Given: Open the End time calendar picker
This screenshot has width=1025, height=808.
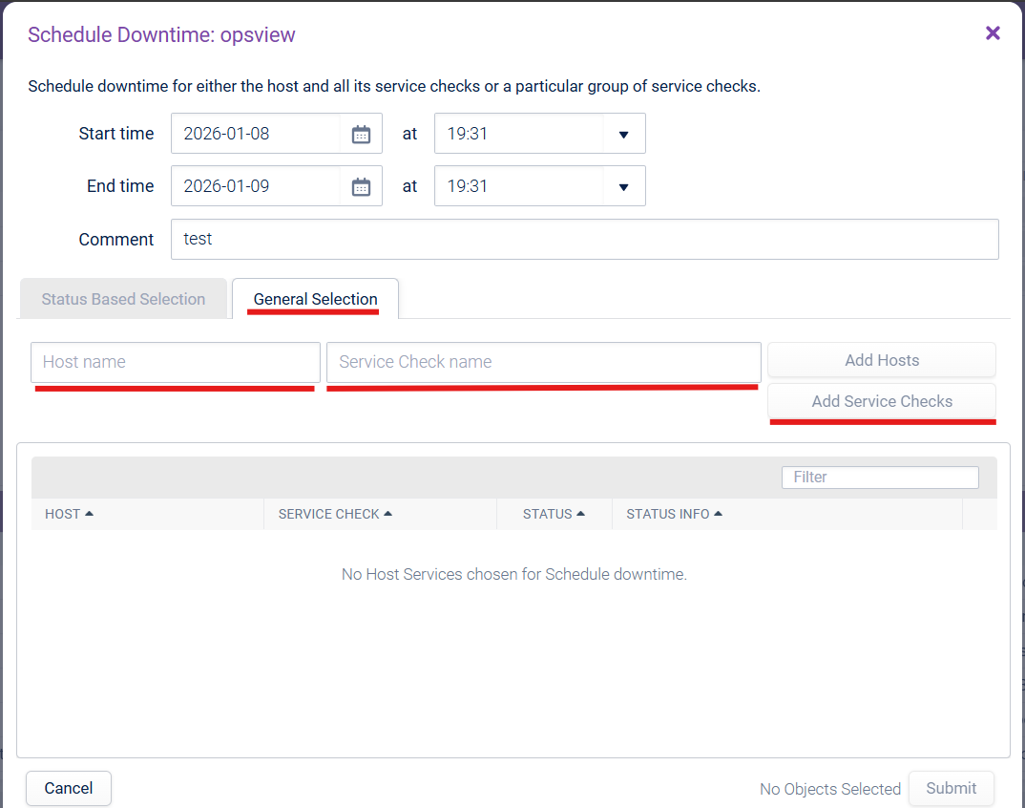Looking at the screenshot, I should [361, 186].
